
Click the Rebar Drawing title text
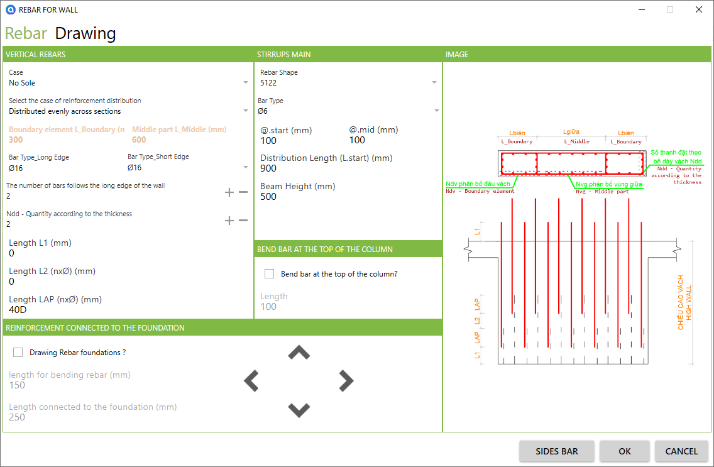[60, 33]
